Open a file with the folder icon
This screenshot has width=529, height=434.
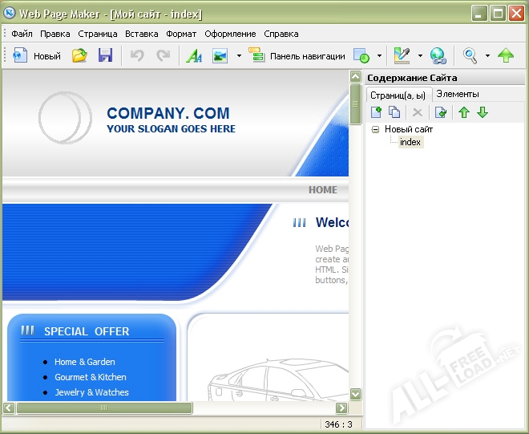click(x=79, y=56)
